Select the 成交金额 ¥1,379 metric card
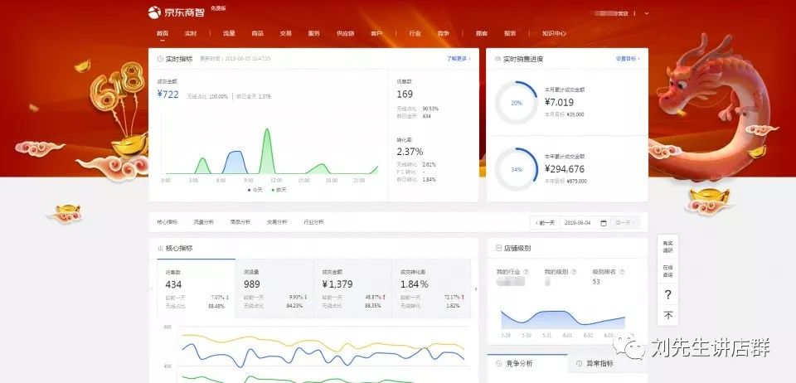This screenshot has height=383, width=796. pos(353,288)
